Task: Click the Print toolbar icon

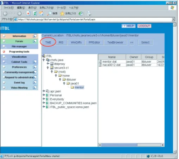Action: click(89, 13)
